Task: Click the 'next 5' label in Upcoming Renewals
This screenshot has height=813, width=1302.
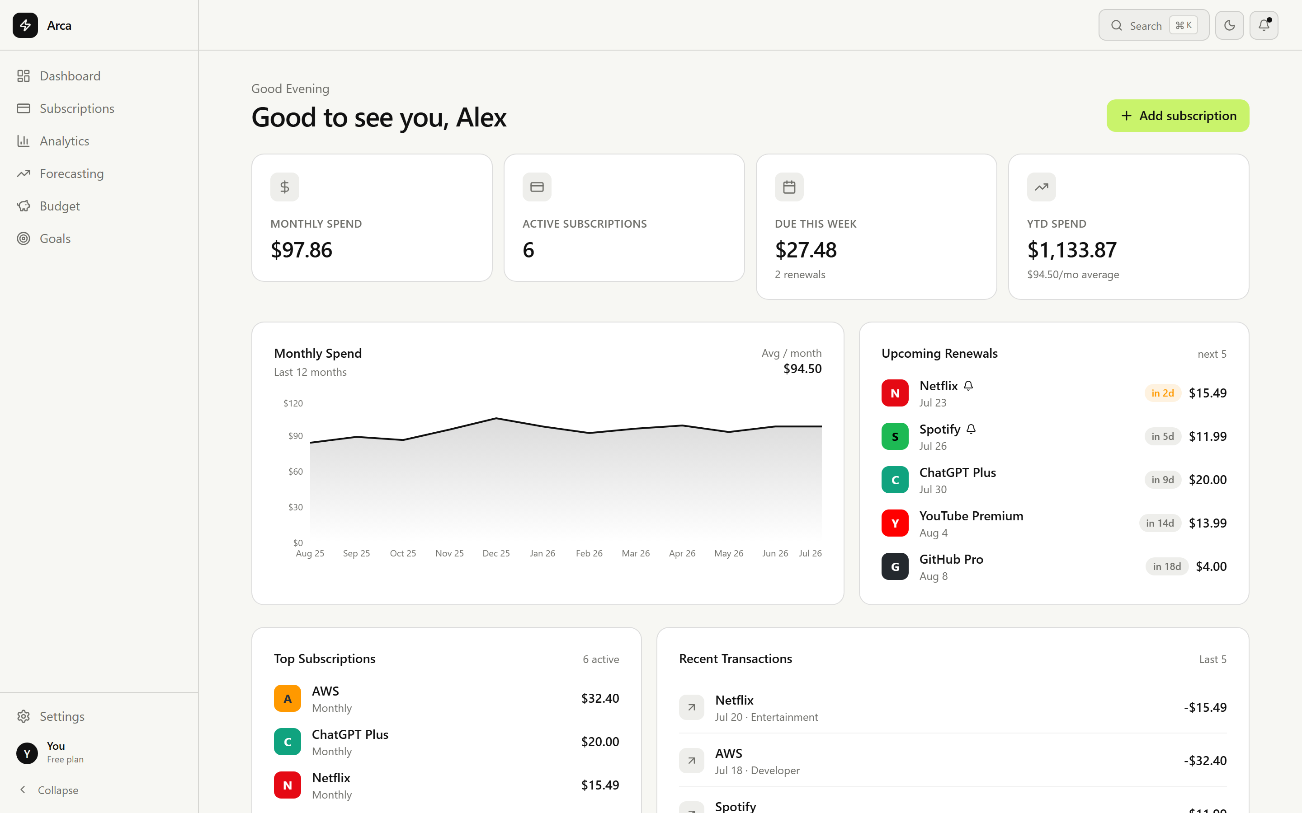Action: pos(1212,354)
